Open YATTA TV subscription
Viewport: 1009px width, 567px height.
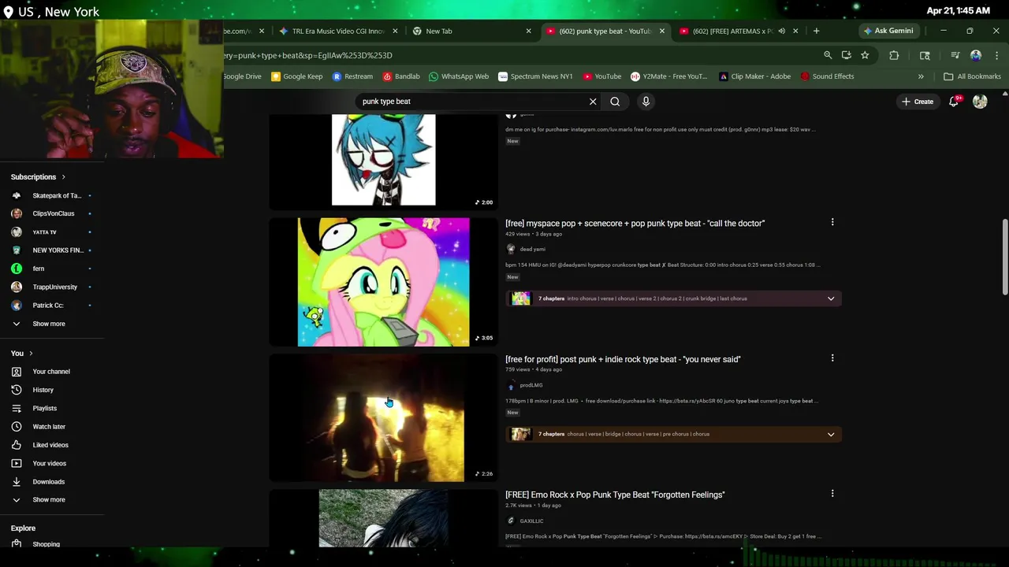click(52, 232)
